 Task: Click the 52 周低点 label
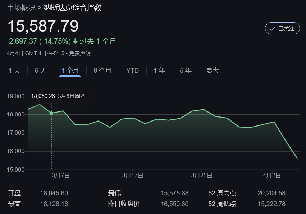click(222, 204)
